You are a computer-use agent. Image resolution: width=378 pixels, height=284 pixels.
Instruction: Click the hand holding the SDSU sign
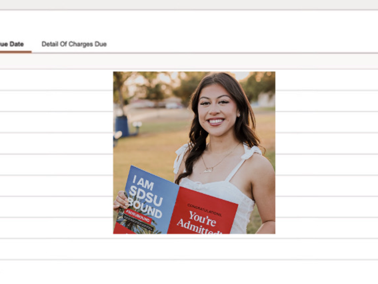pyautogui.click(x=121, y=201)
